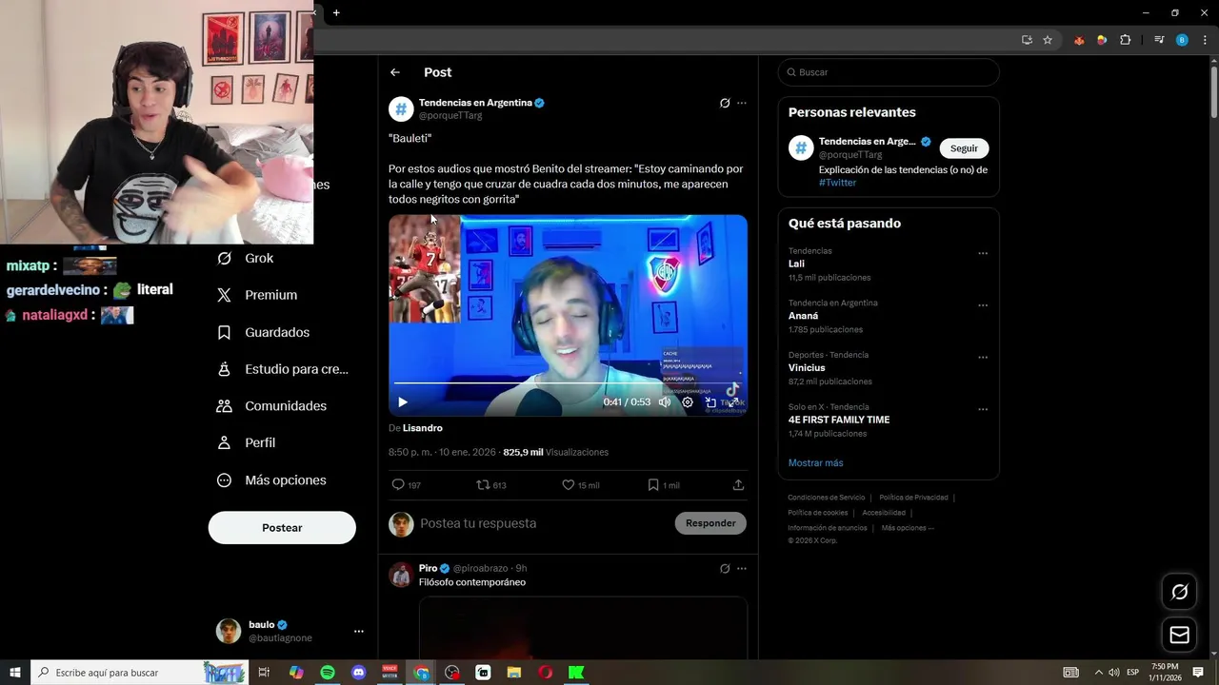Open Opera browser from taskbar
Viewport: 1219px width, 685px height.
[546, 673]
